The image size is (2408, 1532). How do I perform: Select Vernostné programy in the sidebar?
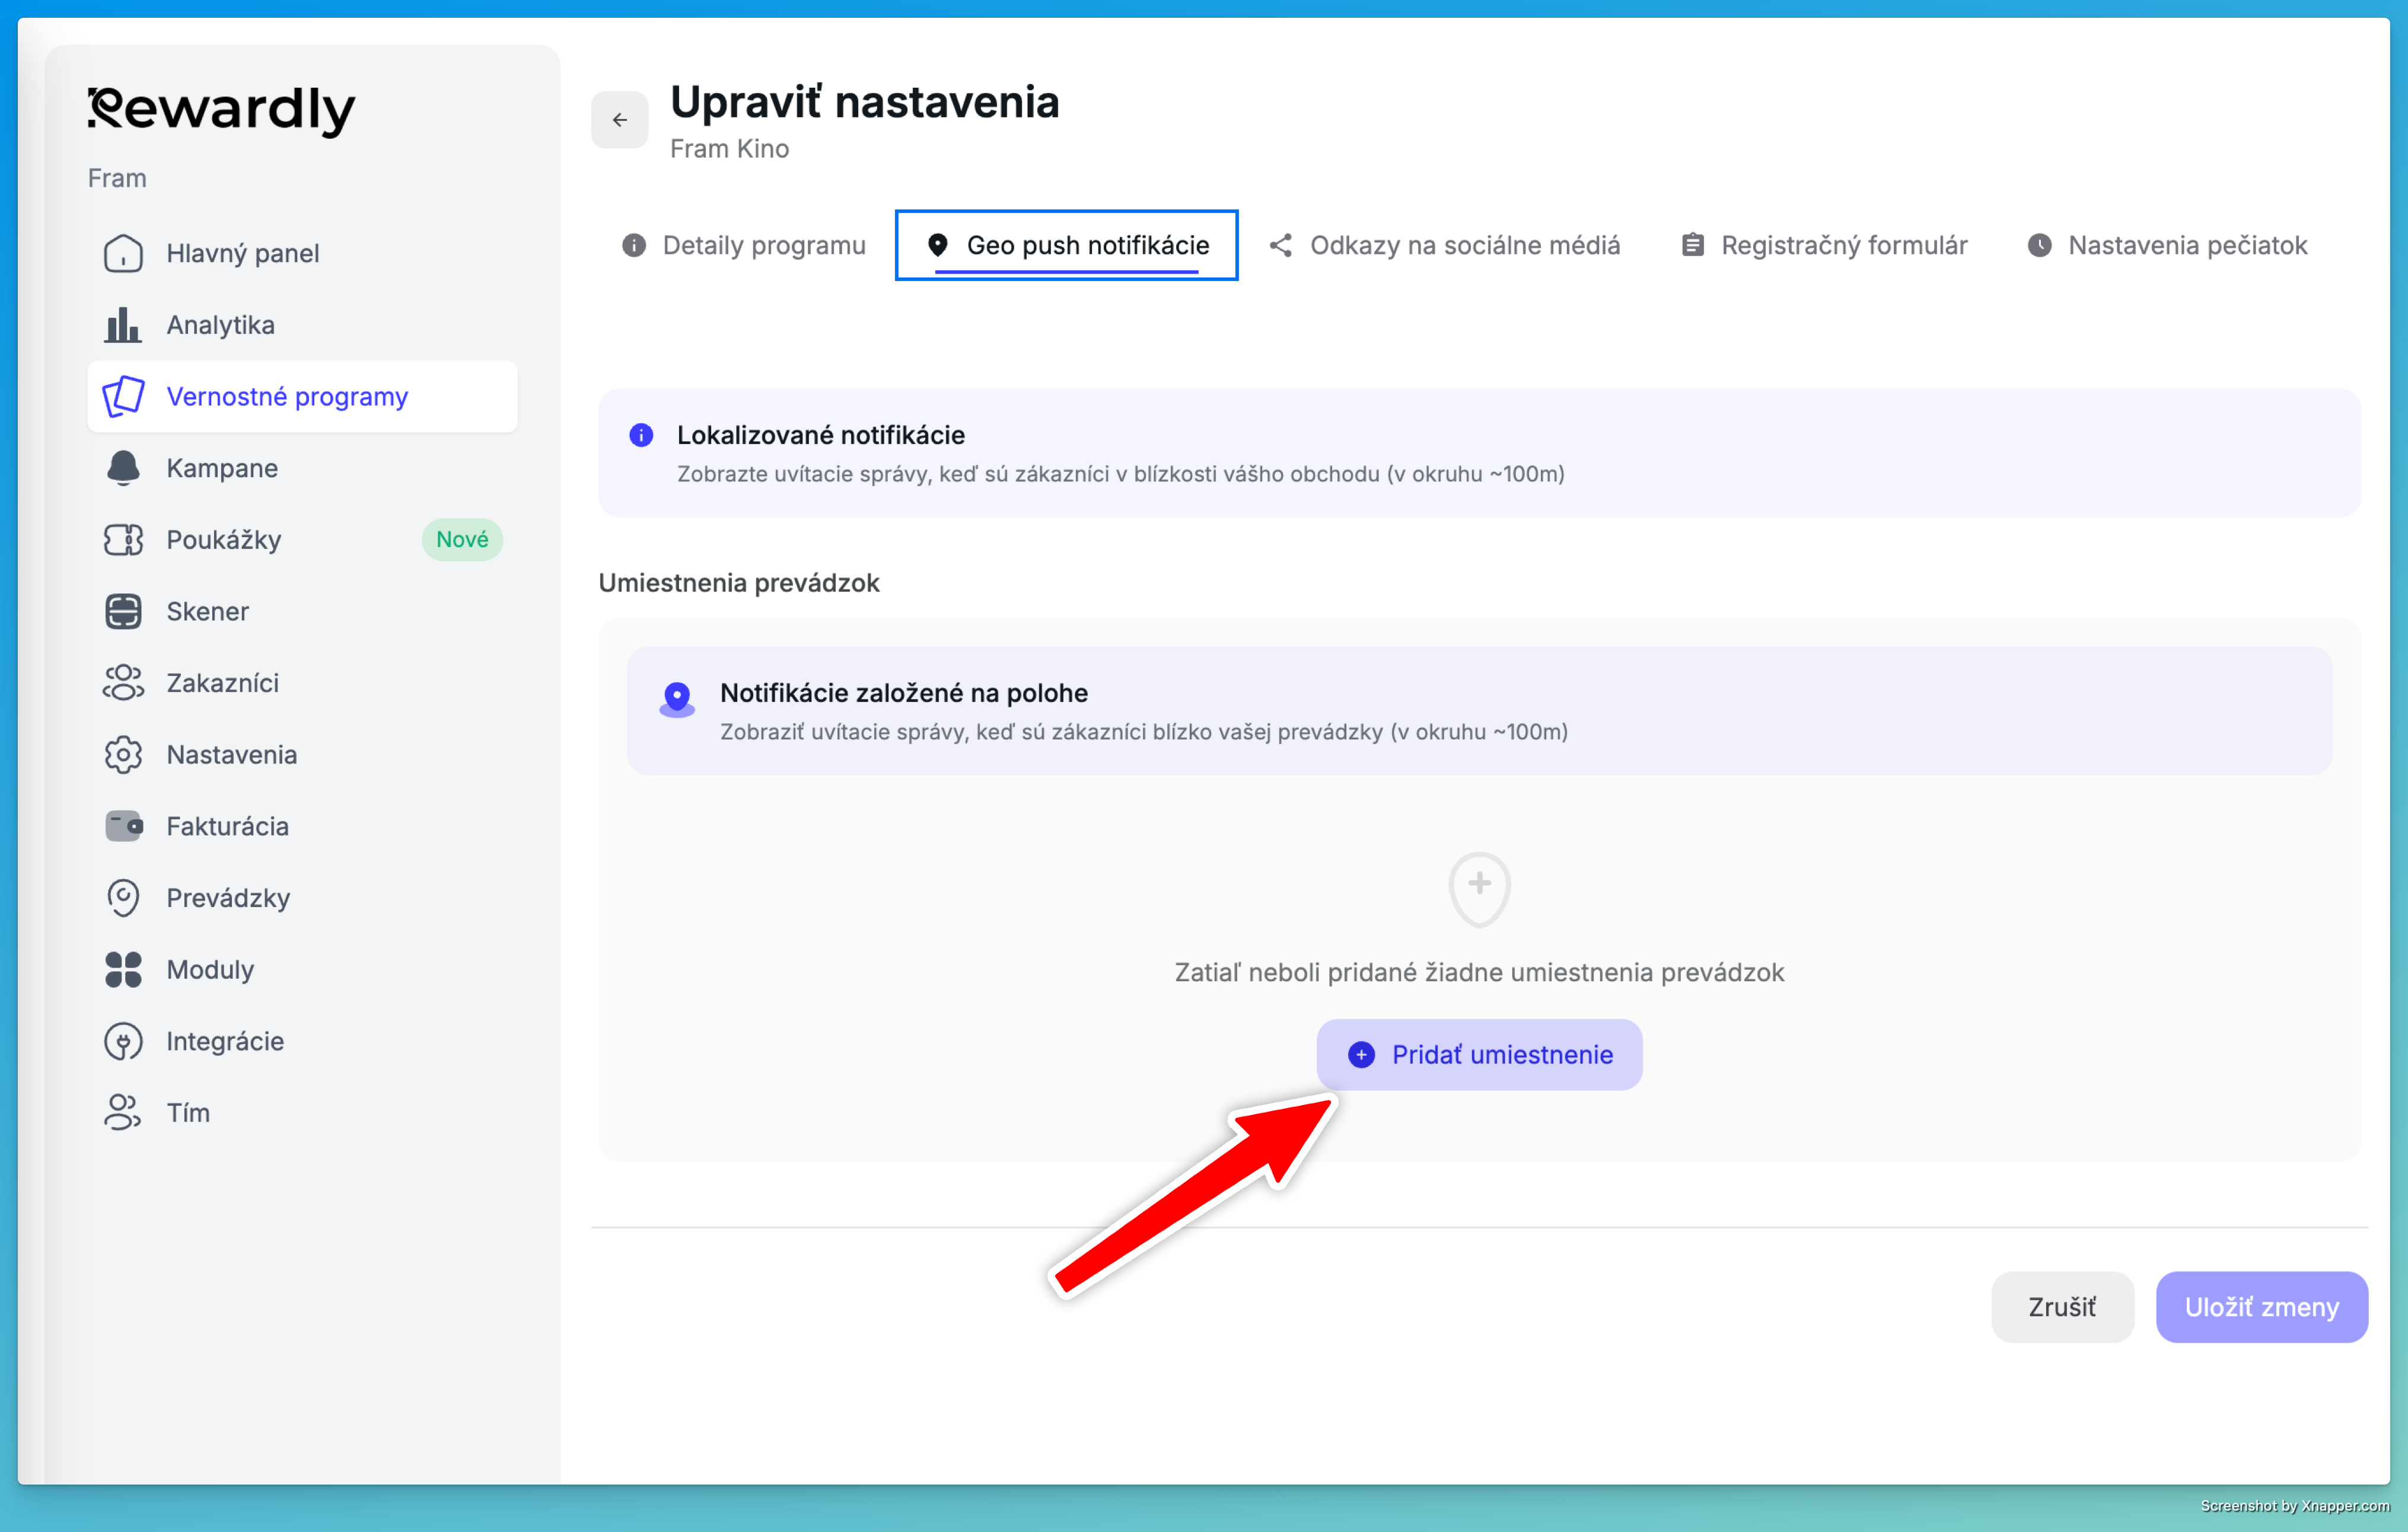click(302, 397)
